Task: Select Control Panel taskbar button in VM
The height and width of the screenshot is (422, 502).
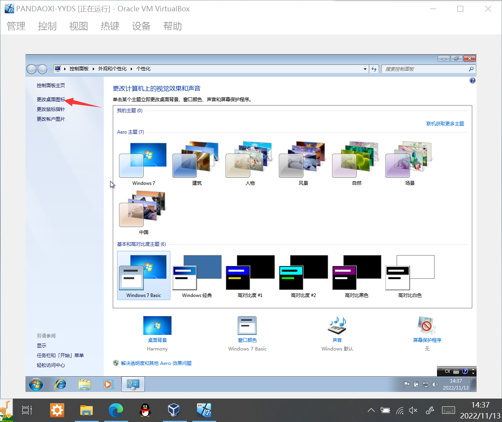Action: pos(133,384)
